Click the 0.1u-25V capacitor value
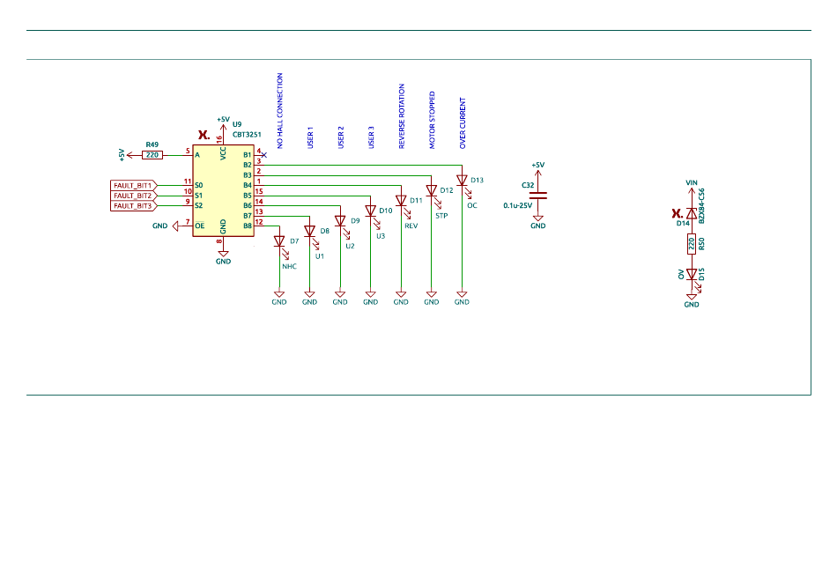The height and width of the screenshot is (577, 837). (518, 205)
